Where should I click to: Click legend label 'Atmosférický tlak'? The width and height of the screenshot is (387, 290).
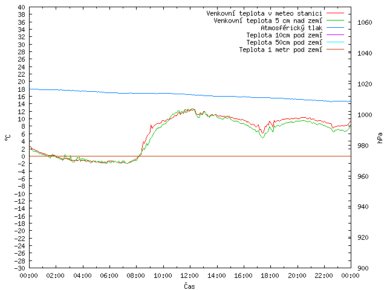pyautogui.click(x=291, y=28)
